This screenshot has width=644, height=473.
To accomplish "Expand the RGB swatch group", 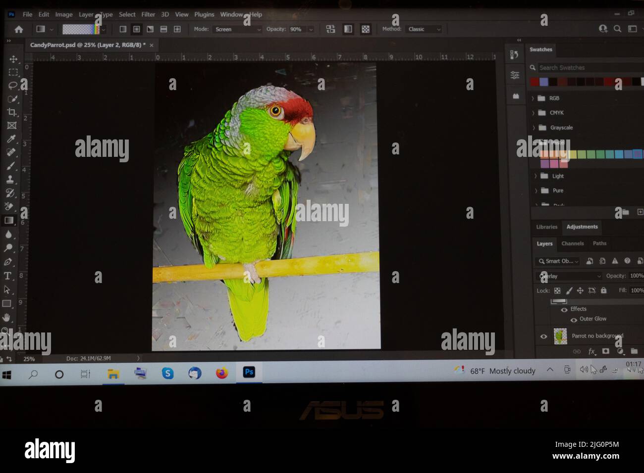I will pyautogui.click(x=533, y=98).
